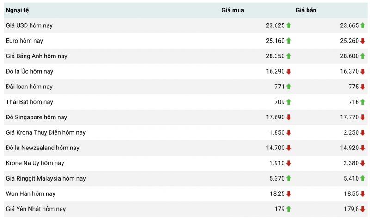Viewport: 370px width, 218px height.
Task: Click the Giá mua column header
Action: coord(233,10)
